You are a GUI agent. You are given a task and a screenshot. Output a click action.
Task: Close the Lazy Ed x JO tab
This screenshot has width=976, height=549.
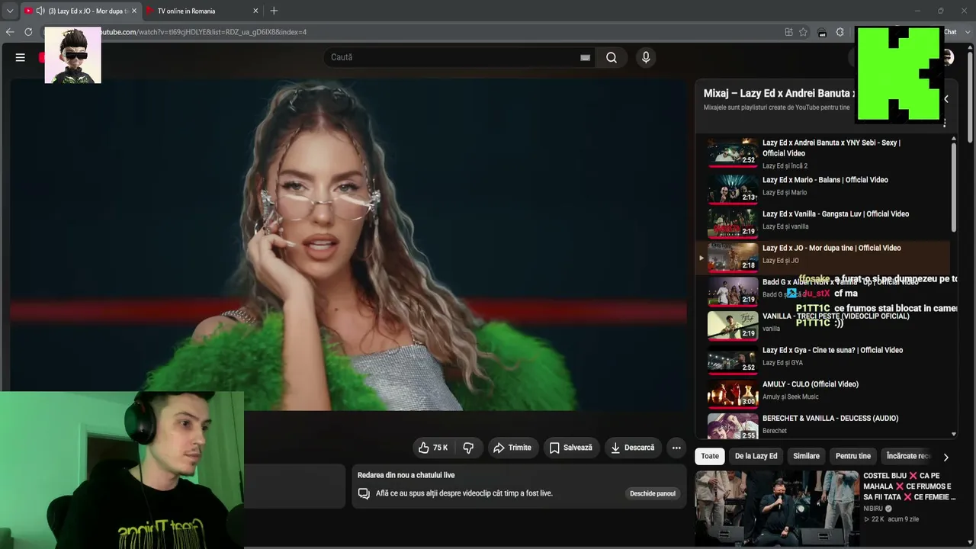133,11
